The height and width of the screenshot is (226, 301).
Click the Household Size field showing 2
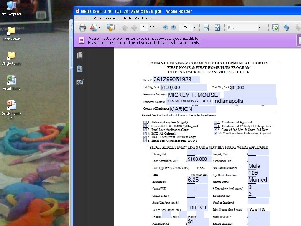click(258, 194)
